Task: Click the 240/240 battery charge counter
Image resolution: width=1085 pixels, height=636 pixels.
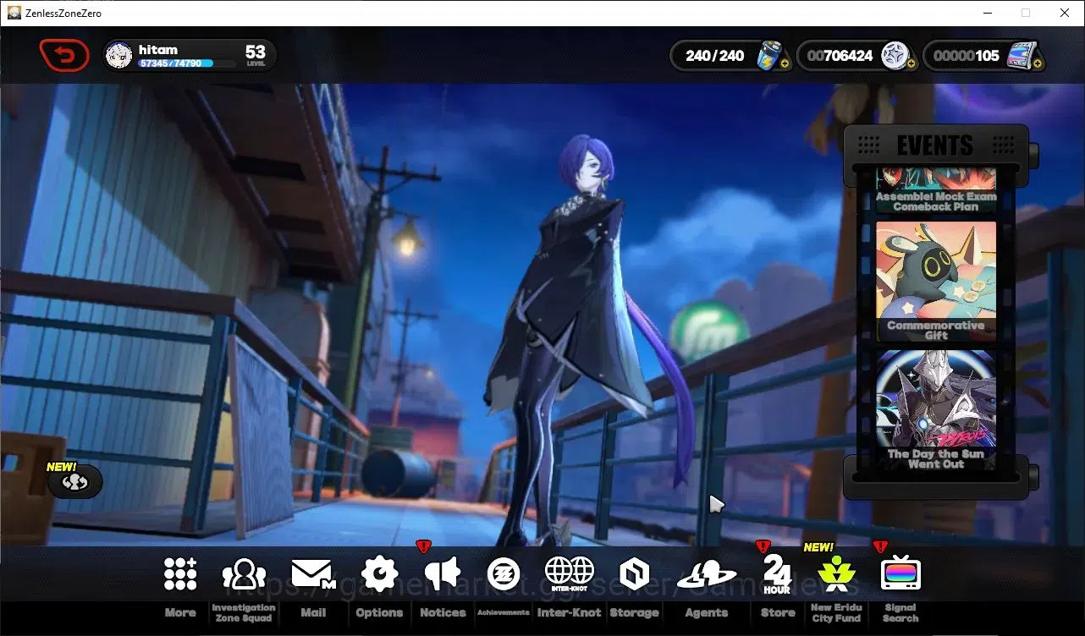Action: tap(715, 56)
